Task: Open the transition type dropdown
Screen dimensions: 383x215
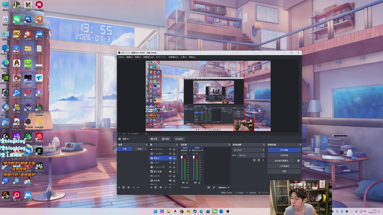Action: tap(248, 150)
